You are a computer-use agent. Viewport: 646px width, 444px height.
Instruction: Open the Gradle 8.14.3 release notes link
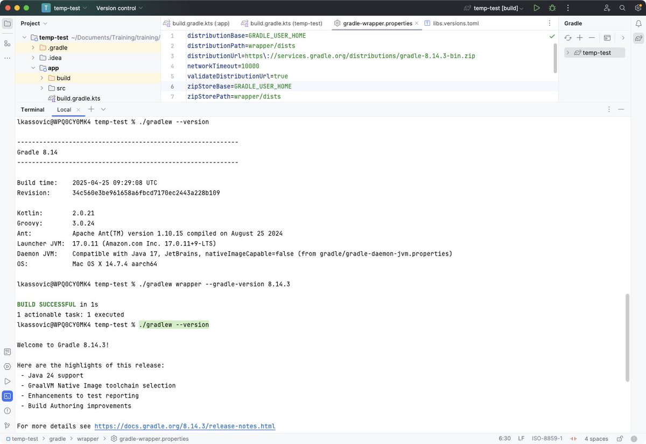(x=185, y=426)
